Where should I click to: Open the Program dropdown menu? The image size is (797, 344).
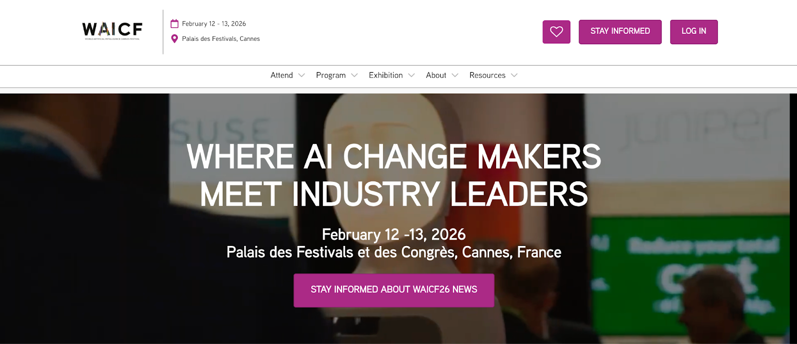click(354, 75)
